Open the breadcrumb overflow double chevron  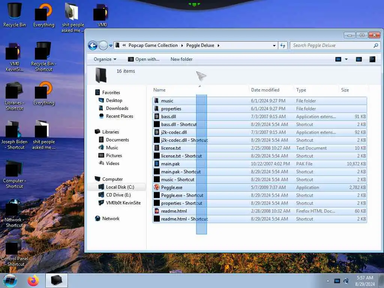pos(124,45)
